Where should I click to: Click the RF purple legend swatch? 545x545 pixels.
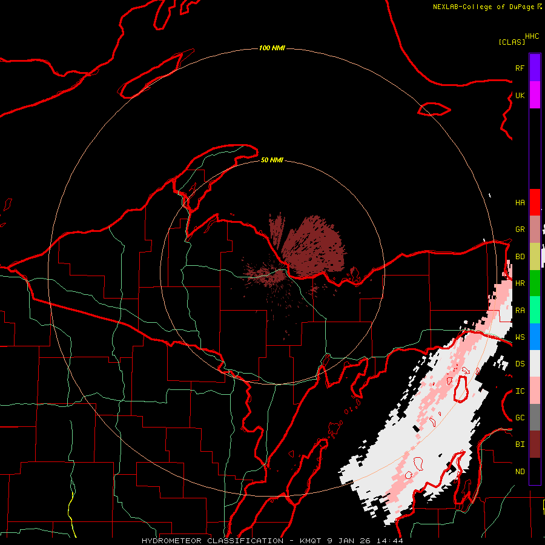tap(535, 67)
